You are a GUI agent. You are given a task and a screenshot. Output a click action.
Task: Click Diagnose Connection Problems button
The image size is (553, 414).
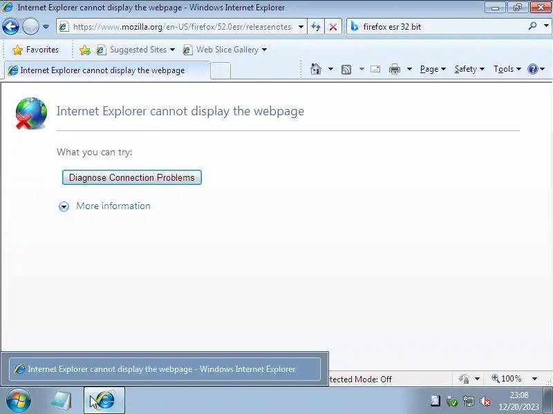[132, 177]
